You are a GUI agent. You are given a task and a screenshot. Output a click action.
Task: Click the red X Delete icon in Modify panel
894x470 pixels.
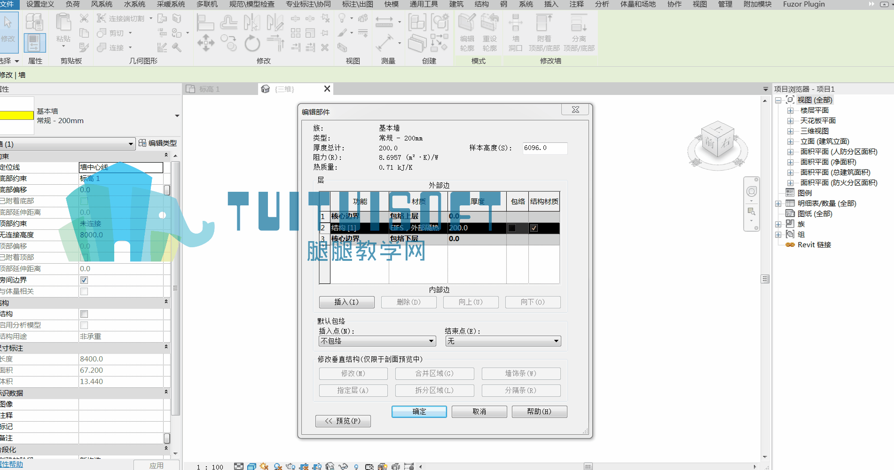325,47
